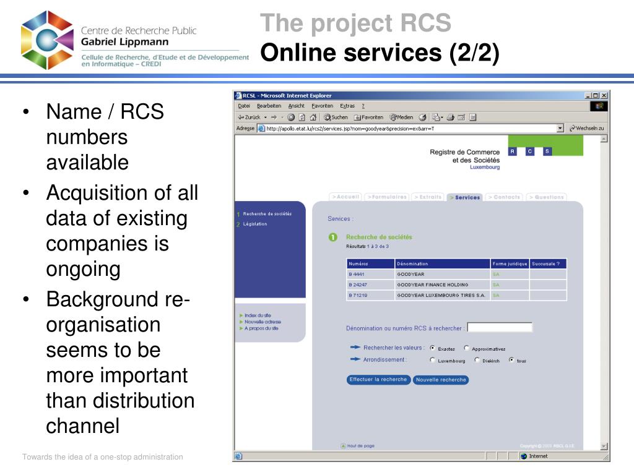This screenshot has height=475, width=634.
Task: Click the forward arrow in the toolbar
Action: click(274, 117)
